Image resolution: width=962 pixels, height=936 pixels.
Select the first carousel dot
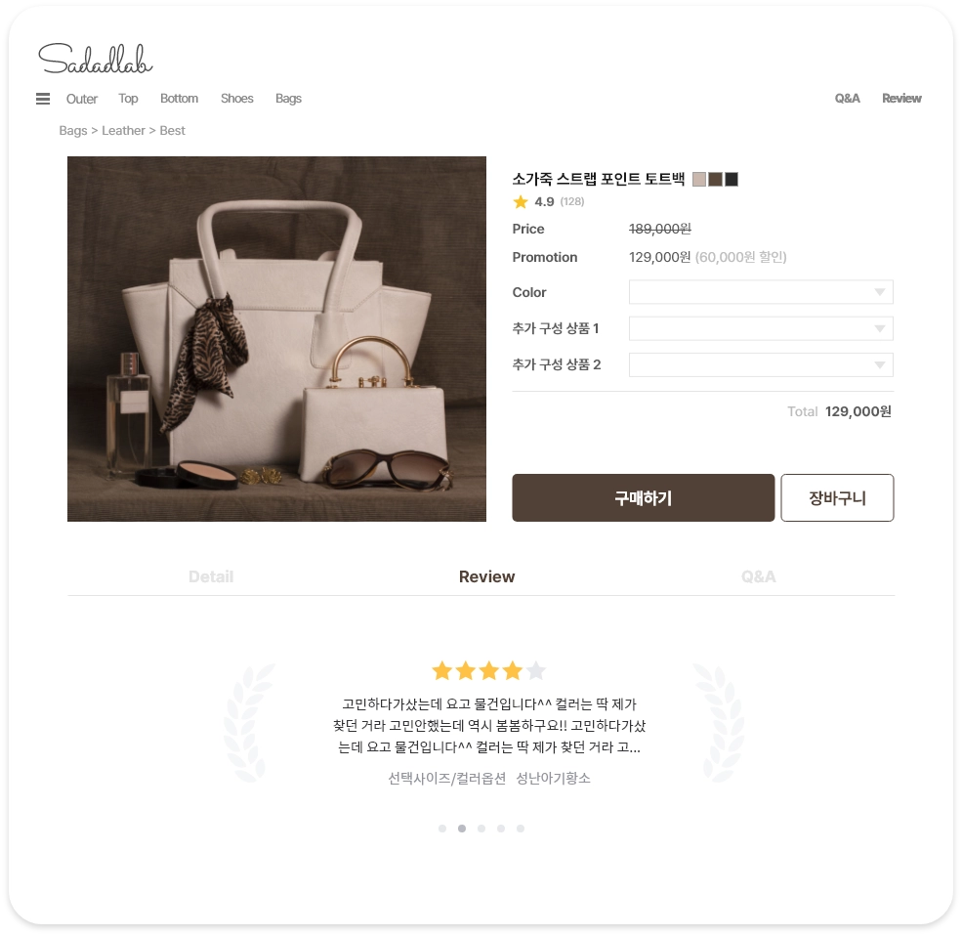coord(442,829)
